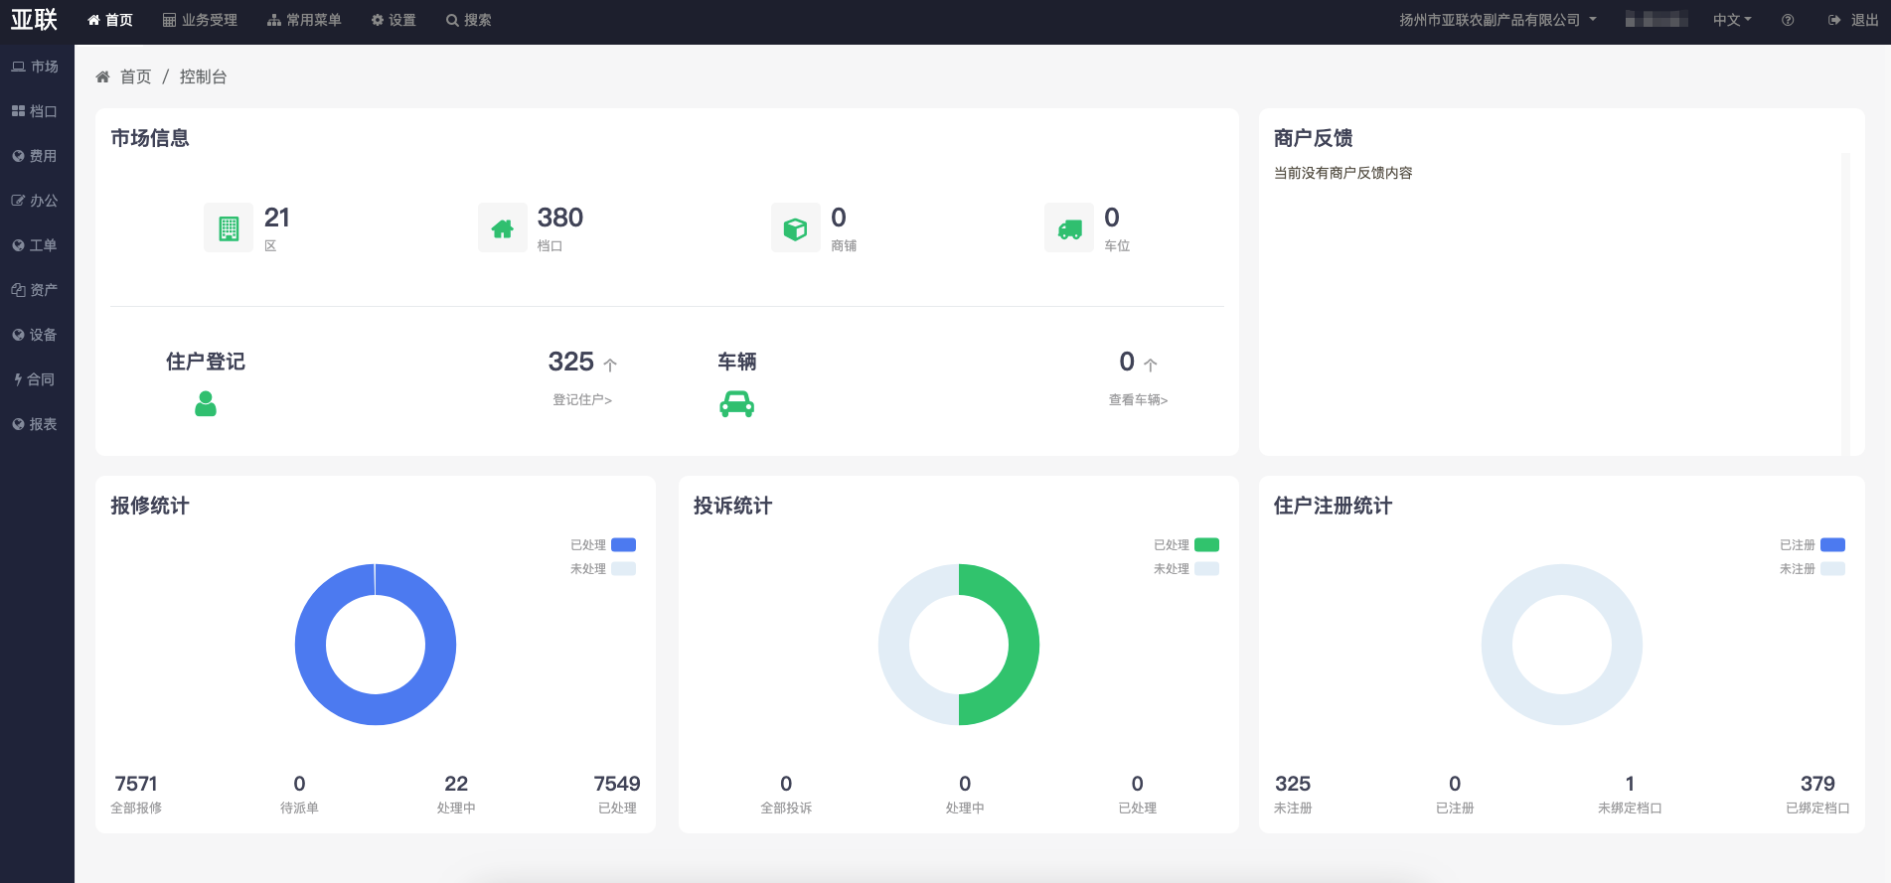Click the green truck icon for 车位
Viewport: 1891px width, 883px height.
pos(1069,228)
